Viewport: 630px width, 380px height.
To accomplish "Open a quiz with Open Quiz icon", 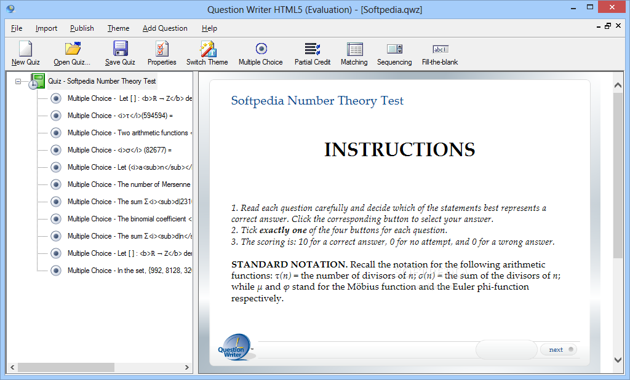I will point(73,49).
